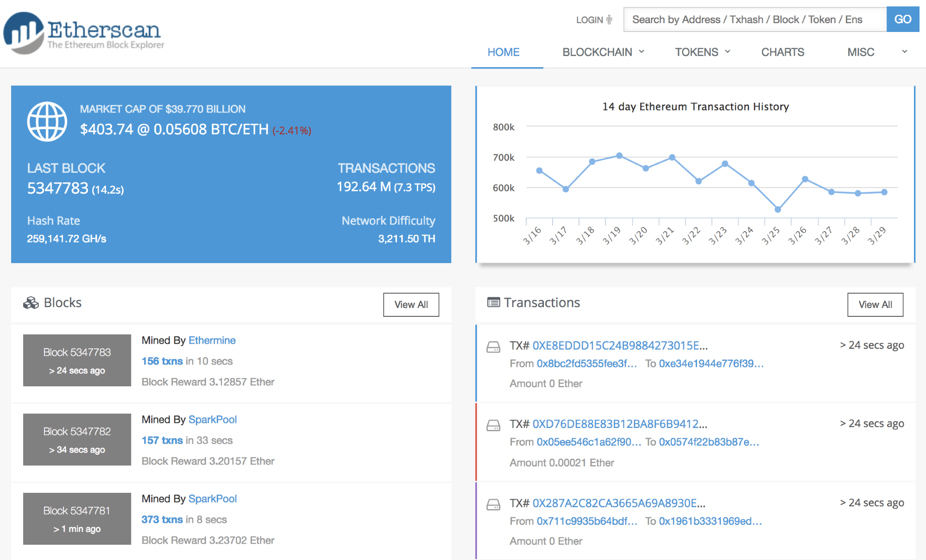Click the MARKET CAP OF $39.770 BILLION text
This screenshot has width=926, height=560.
(163, 109)
